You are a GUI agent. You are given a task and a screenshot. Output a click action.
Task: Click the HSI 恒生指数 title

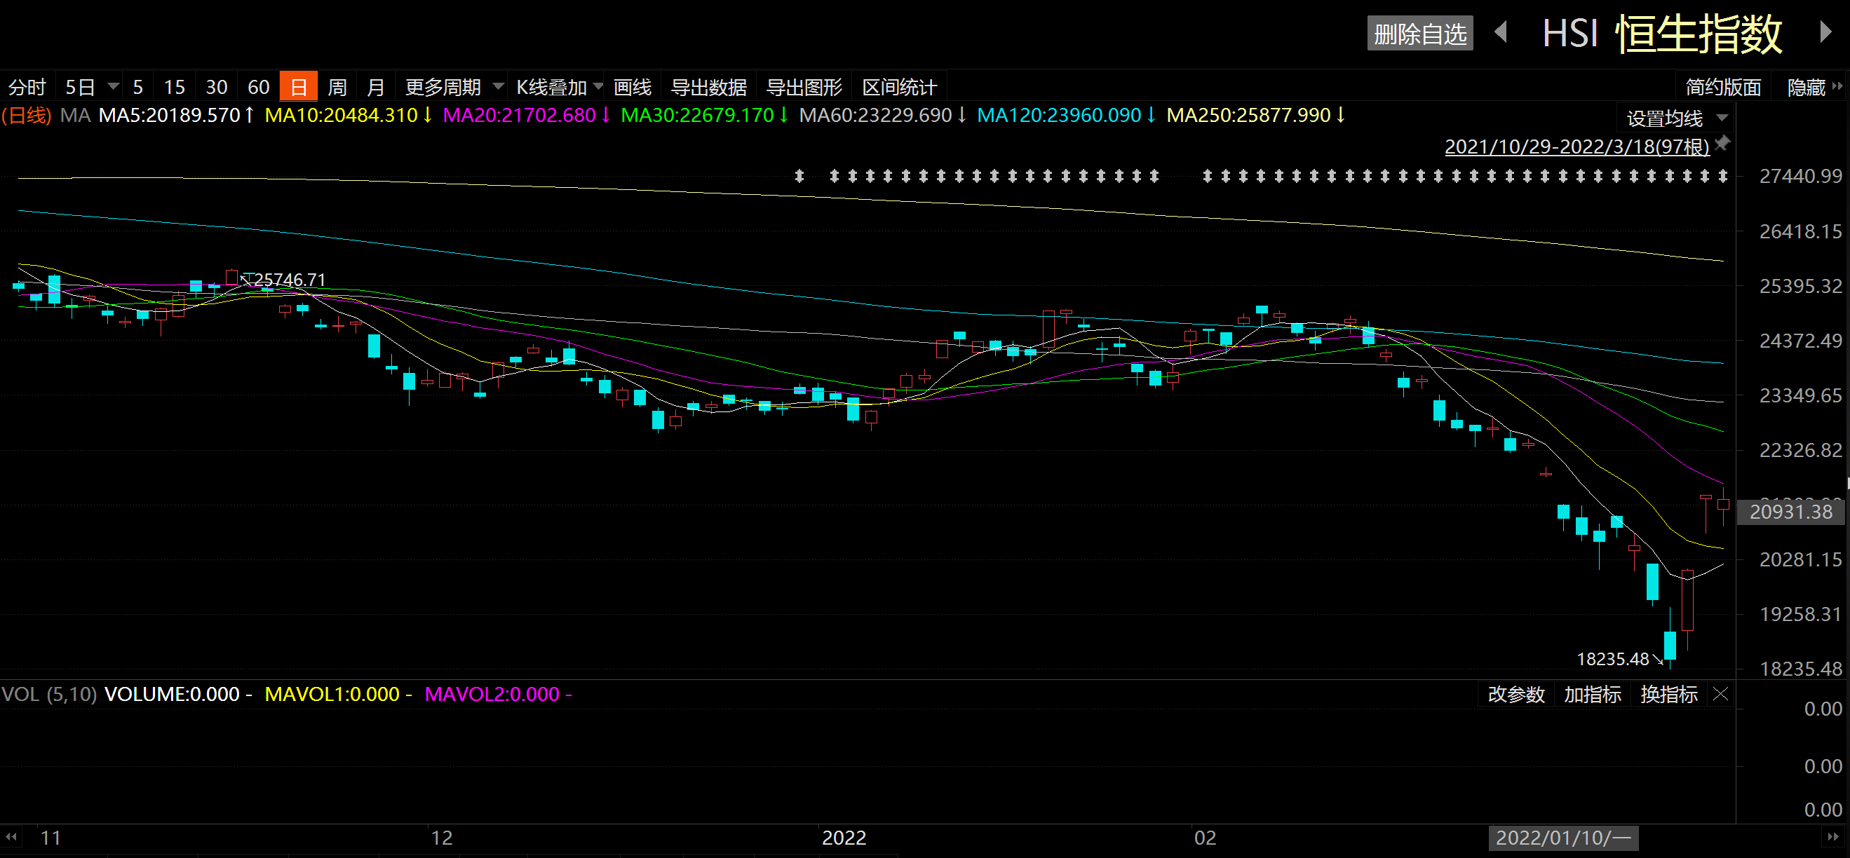(1662, 33)
